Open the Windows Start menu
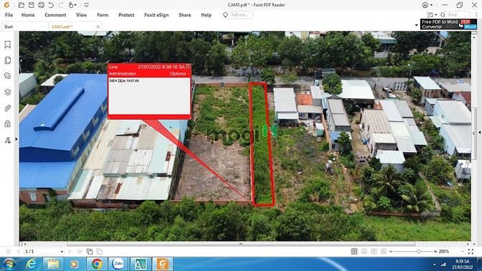482x271 pixels. coord(9,264)
